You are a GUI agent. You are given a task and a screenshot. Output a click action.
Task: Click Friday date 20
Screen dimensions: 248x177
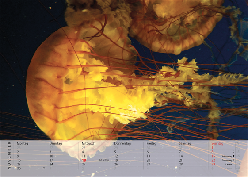tap(149, 160)
